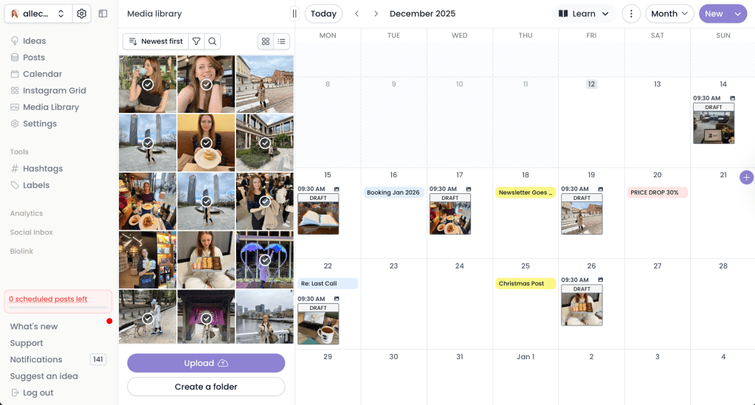Toggle checkmark on woman holding coat photo
The width and height of the screenshot is (755, 405).
coord(265,201)
